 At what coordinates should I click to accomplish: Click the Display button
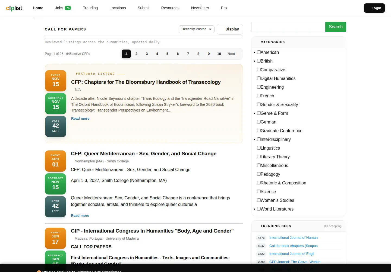pos(230,29)
